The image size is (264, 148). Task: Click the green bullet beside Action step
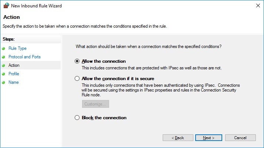4,65
